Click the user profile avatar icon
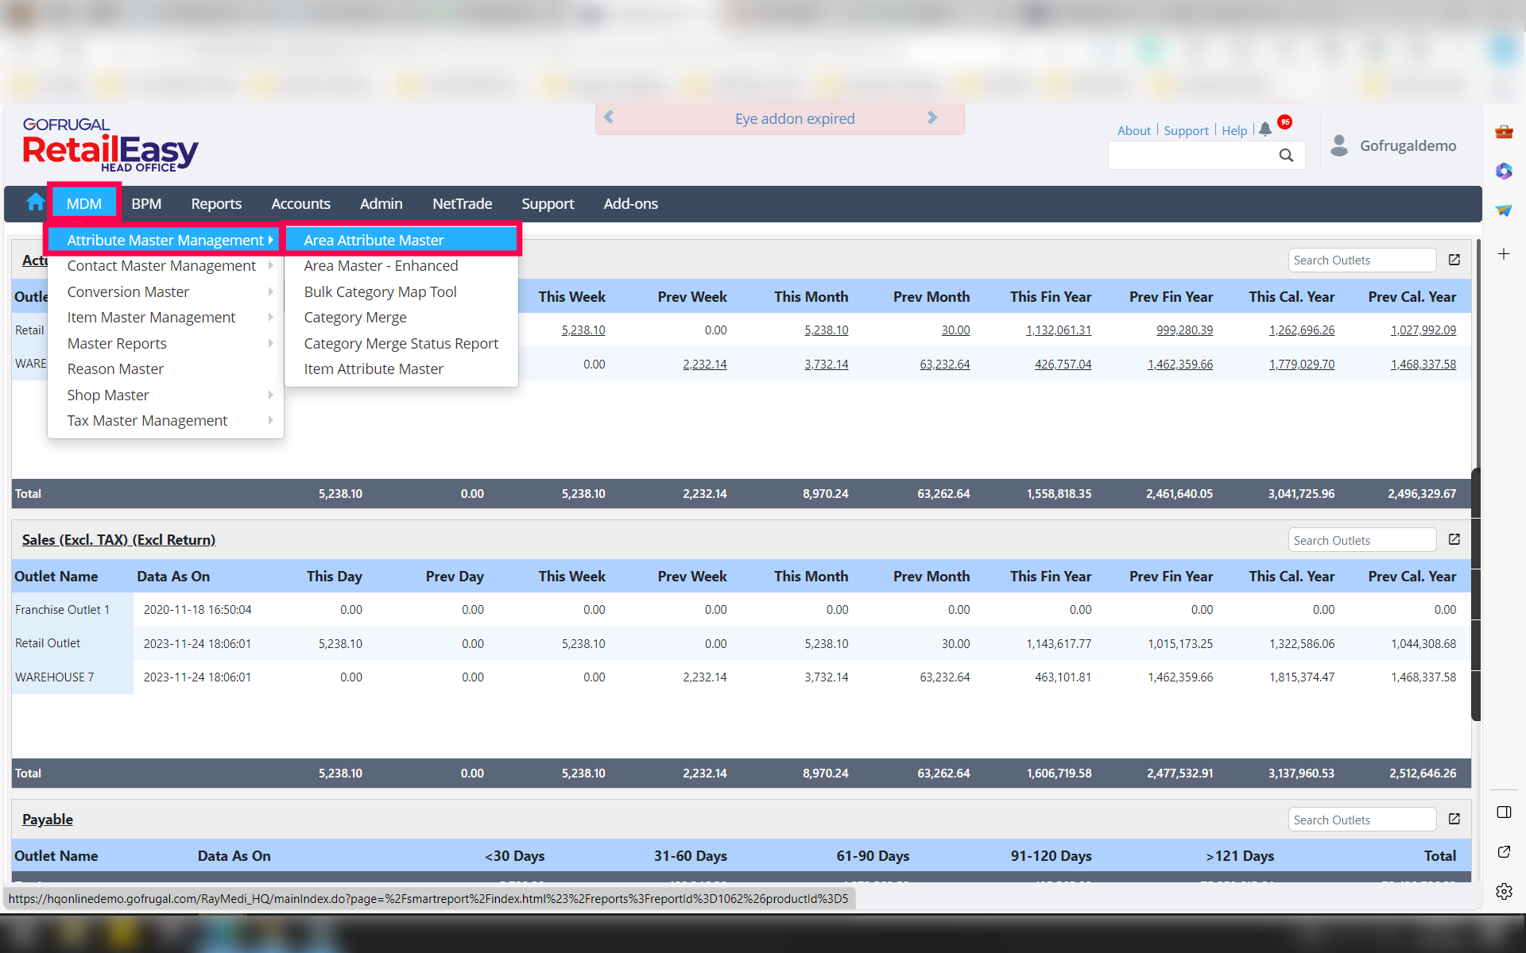 1339,145
